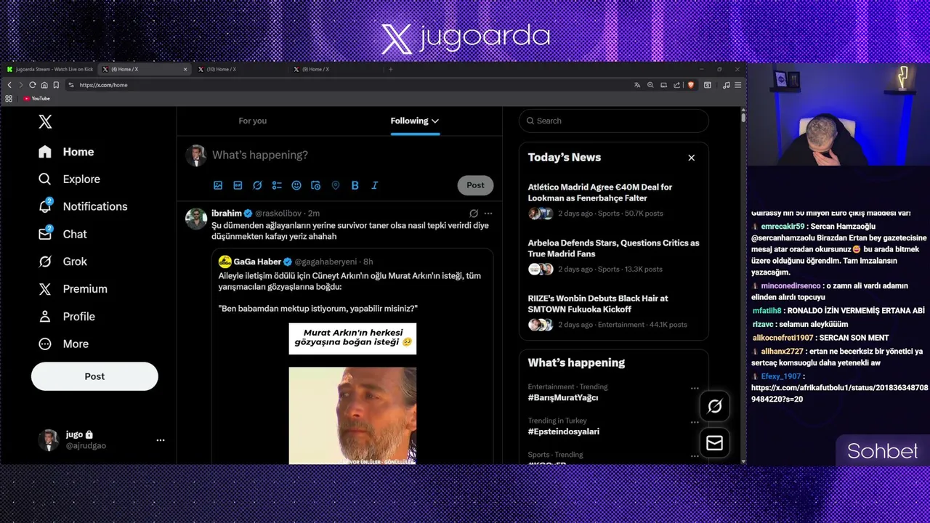930x523 pixels.
Task: Open the translate icon in address bar
Action: click(x=637, y=85)
